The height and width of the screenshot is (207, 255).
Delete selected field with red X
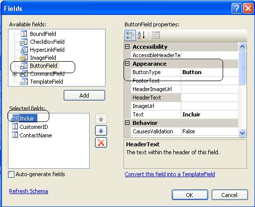pyautogui.click(x=101, y=143)
